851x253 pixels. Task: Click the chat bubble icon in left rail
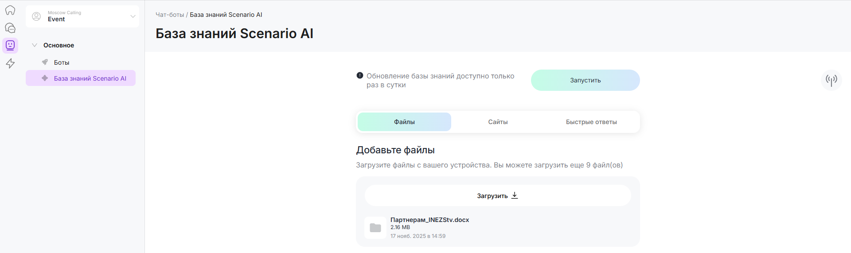(x=10, y=28)
